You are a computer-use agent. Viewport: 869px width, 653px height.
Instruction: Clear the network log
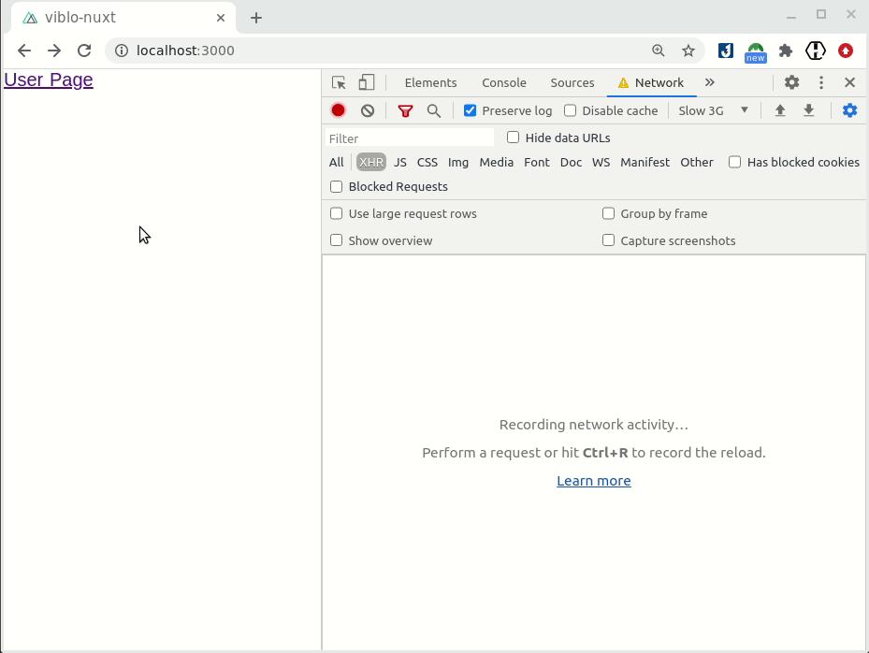[x=368, y=110]
